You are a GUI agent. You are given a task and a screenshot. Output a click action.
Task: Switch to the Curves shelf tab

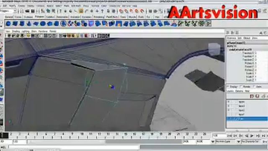(18, 17)
